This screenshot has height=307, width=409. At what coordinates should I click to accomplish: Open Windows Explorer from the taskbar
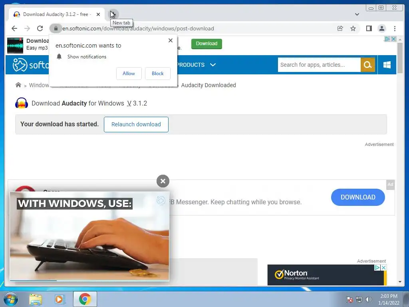(x=36, y=299)
